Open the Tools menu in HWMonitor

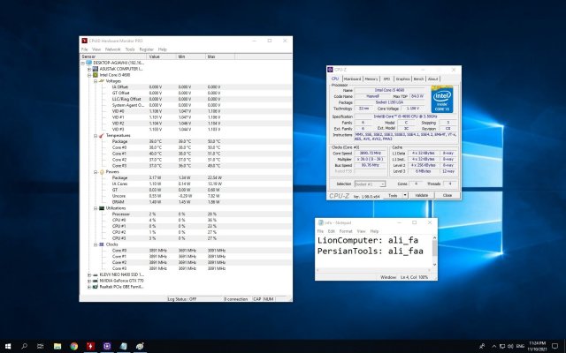[129, 49]
